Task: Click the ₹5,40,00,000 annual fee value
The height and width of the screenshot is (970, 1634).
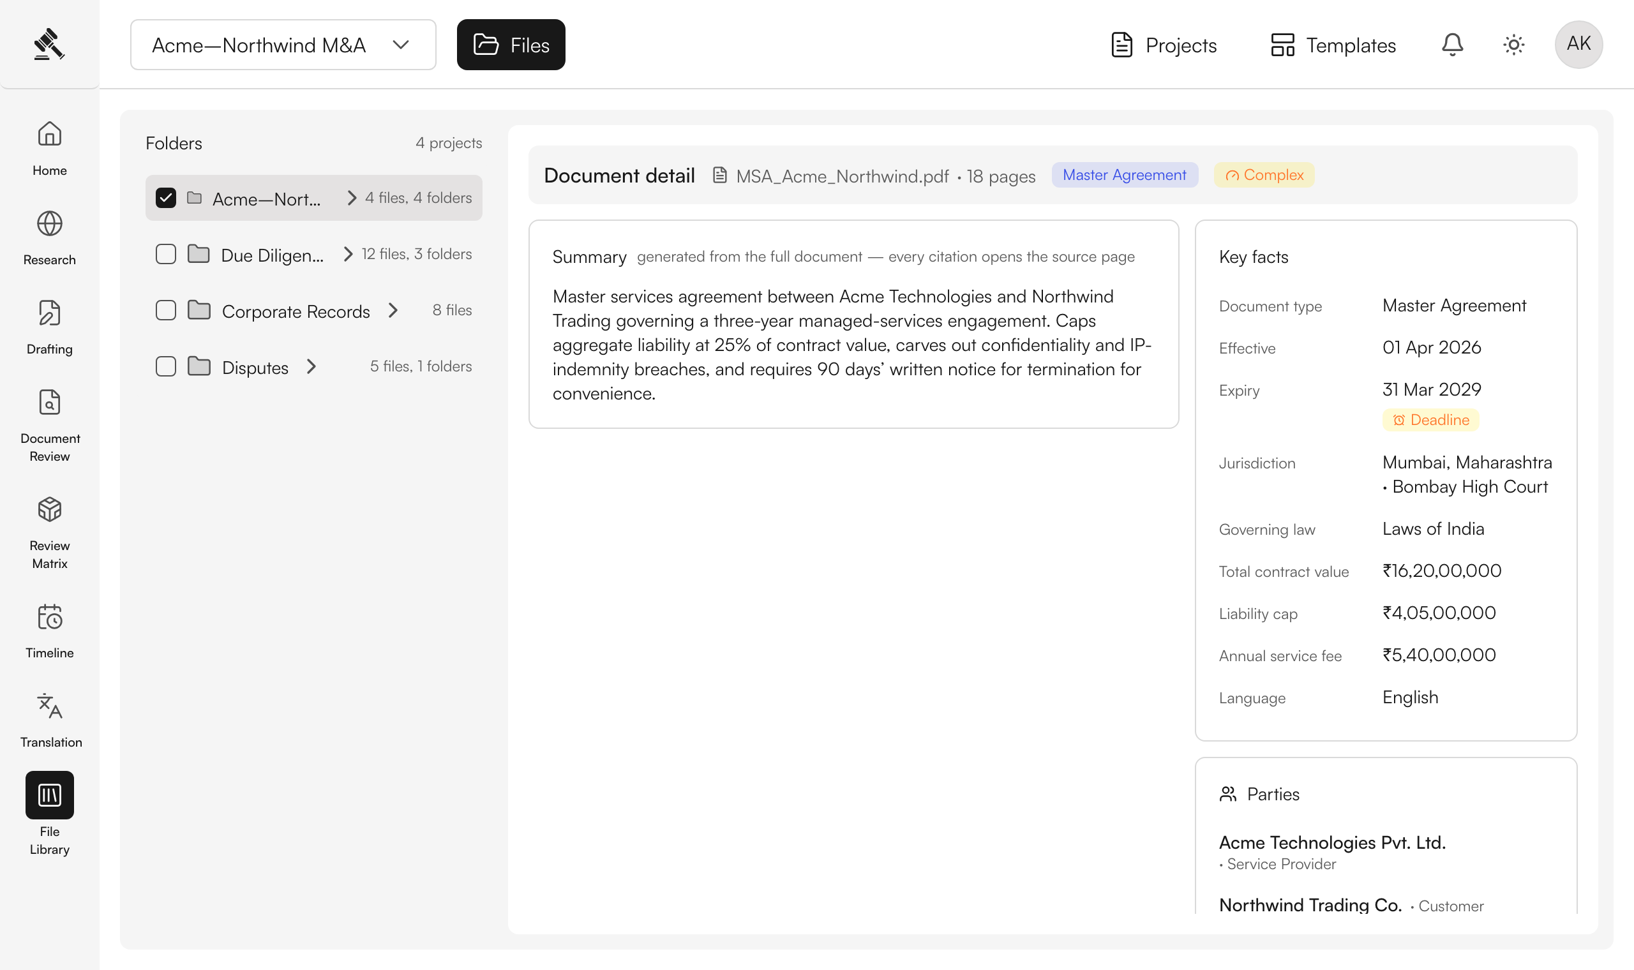Action: click(x=1439, y=654)
